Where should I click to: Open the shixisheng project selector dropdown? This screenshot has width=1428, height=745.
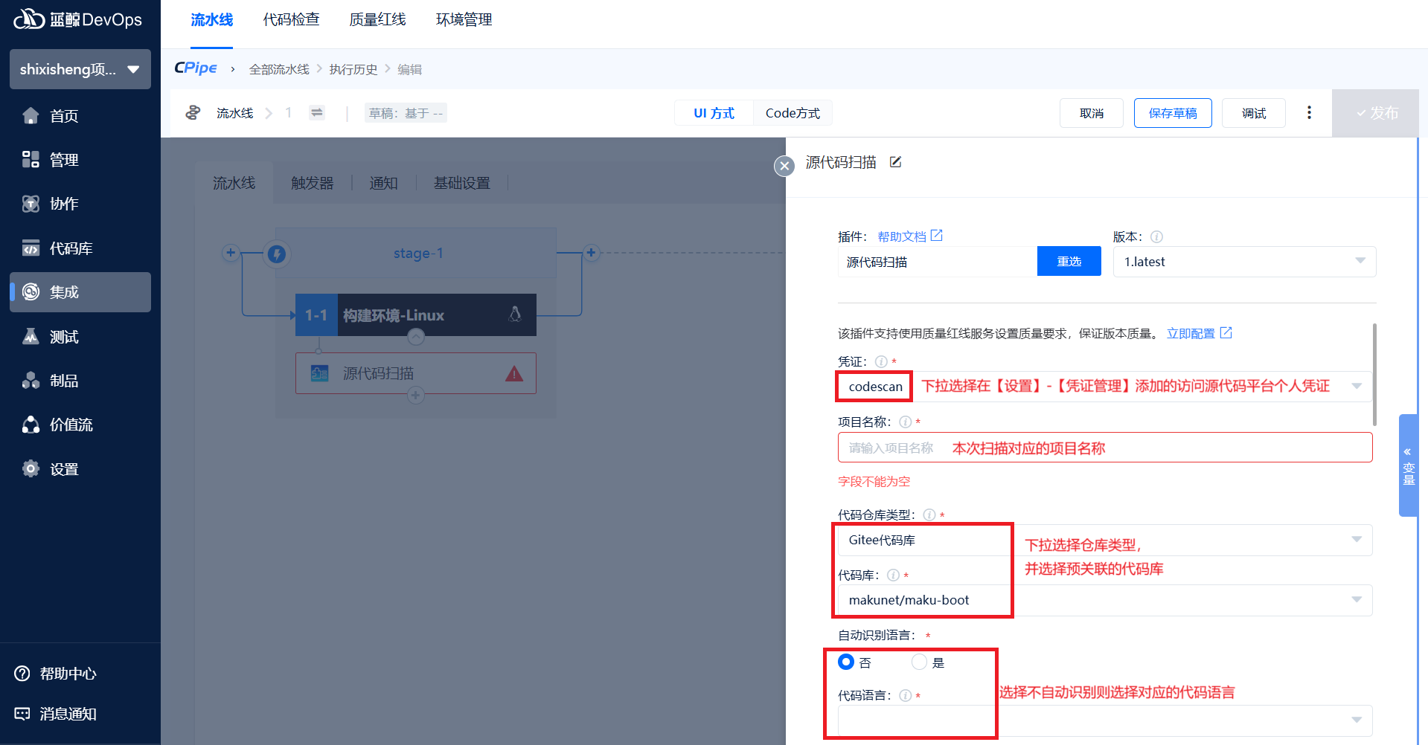(x=80, y=69)
